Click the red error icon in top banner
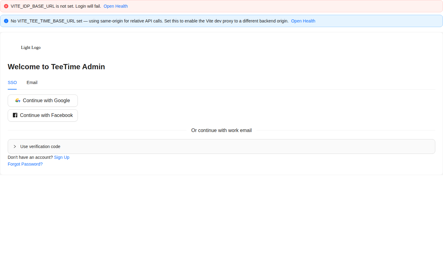This screenshot has height=277, width=443. 6,6
